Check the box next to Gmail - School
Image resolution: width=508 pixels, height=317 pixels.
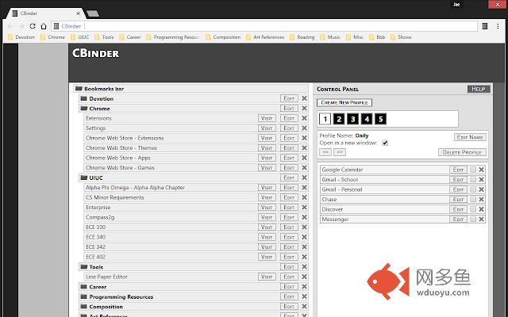coord(473,180)
